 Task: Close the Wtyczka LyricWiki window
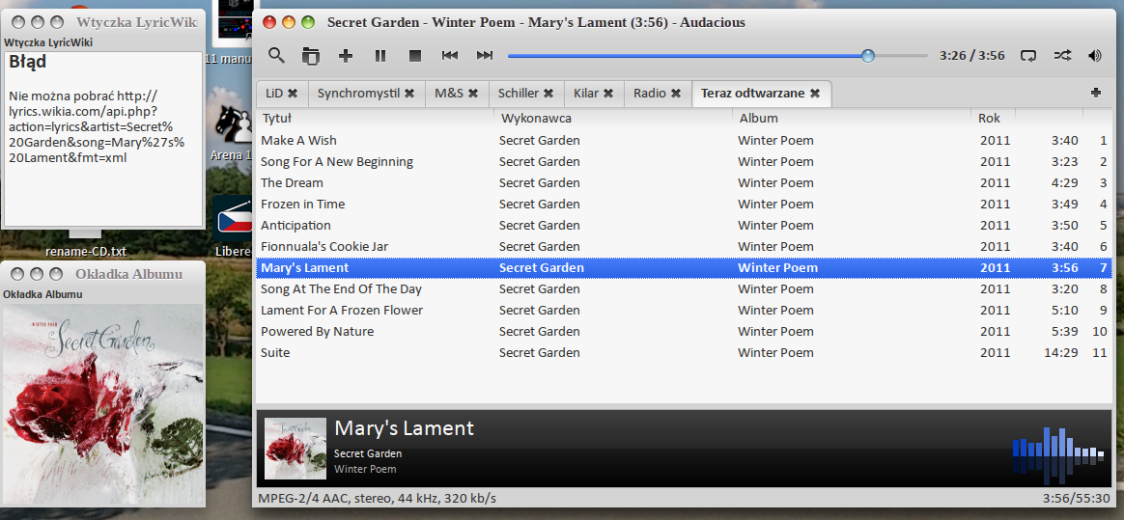18,23
